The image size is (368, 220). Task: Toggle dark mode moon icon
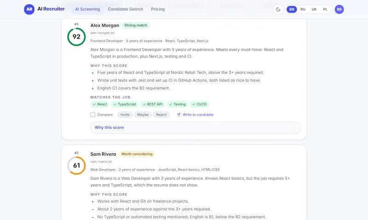click(x=278, y=9)
